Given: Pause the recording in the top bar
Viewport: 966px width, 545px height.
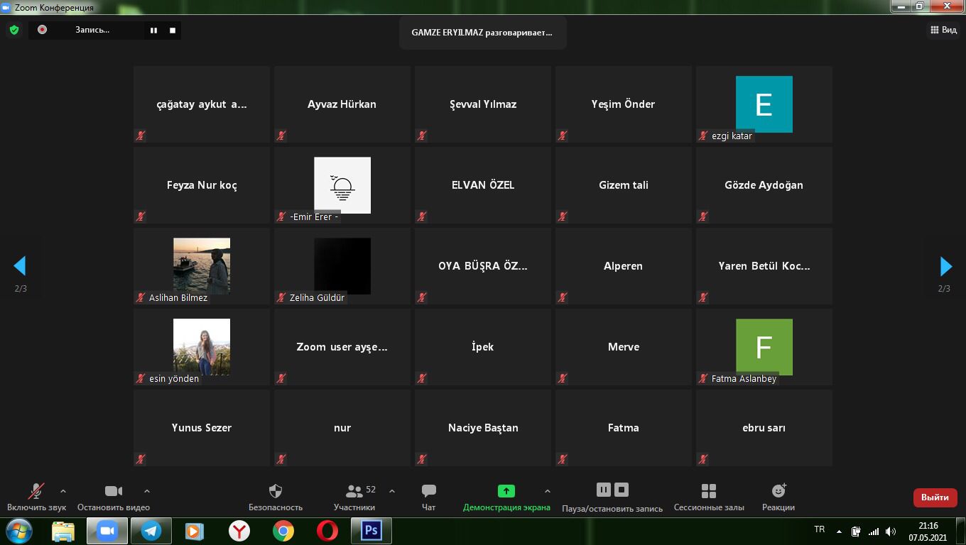Looking at the screenshot, I should tap(153, 31).
